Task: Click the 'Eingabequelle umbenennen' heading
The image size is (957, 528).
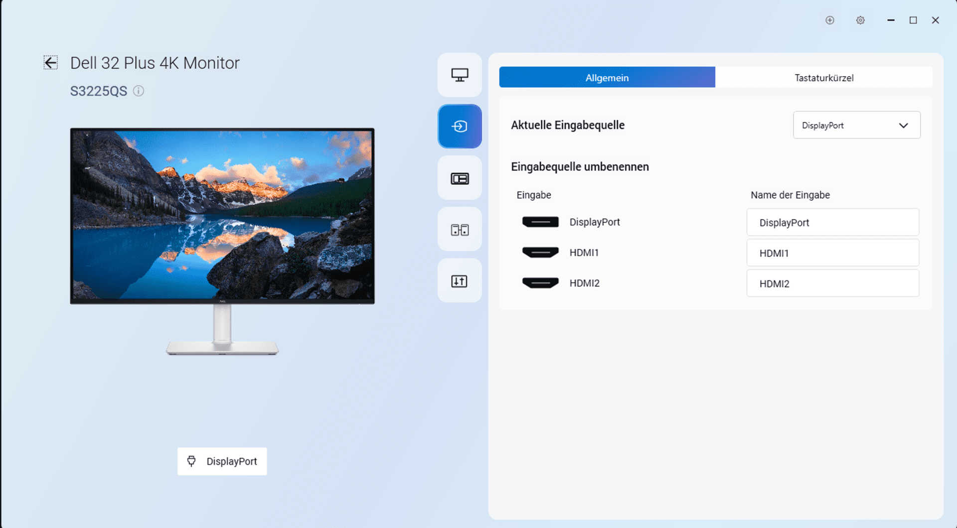Action: point(580,167)
